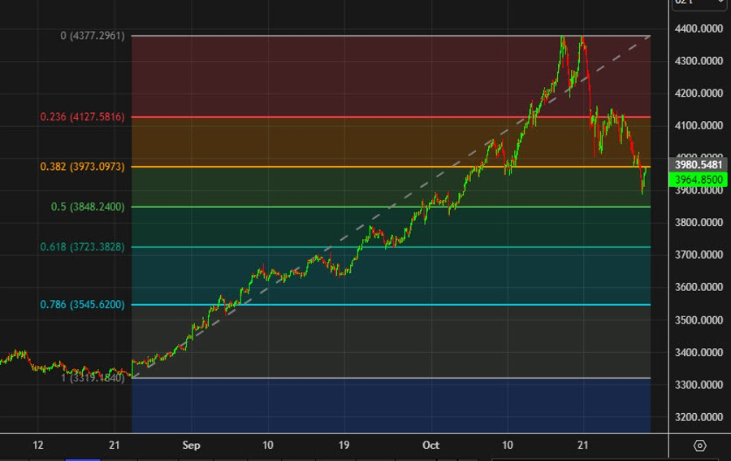Click the 0.5 (3848.2400) Fibonacci level label

pos(88,207)
